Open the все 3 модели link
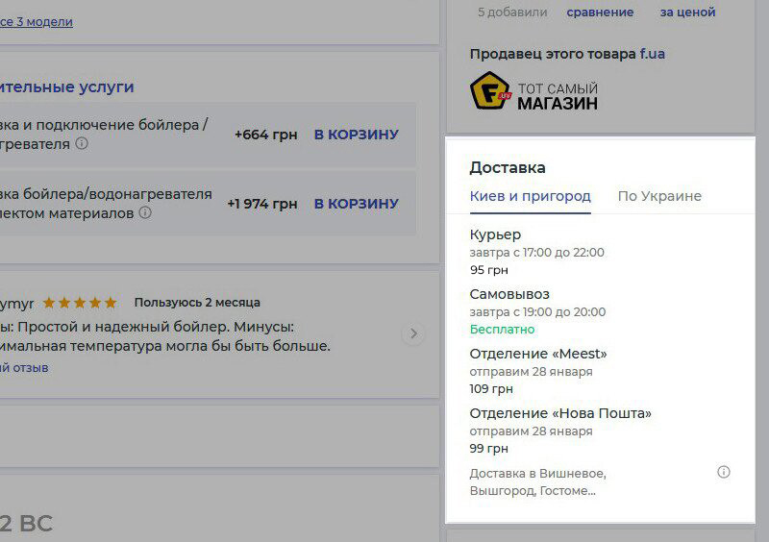This screenshot has width=769, height=542. [37, 21]
